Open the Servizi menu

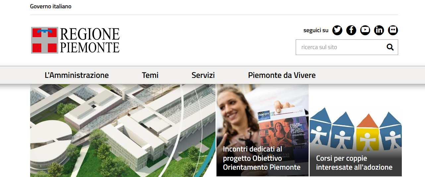click(x=203, y=75)
